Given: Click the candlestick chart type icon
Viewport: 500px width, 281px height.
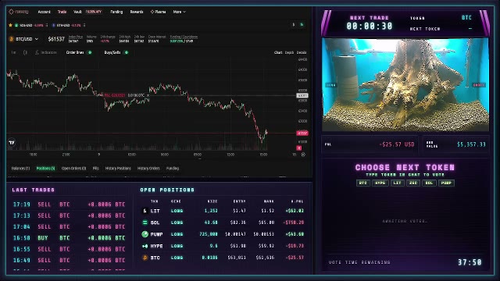Looking at the screenshot, I should (x=25, y=52).
